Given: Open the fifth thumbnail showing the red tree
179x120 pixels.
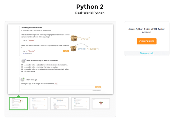Looking at the screenshot, I should [x=101, y=104].
